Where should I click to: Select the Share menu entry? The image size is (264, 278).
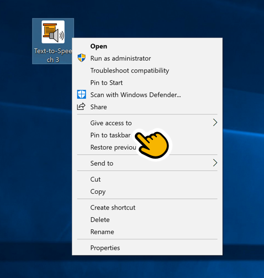147,107
